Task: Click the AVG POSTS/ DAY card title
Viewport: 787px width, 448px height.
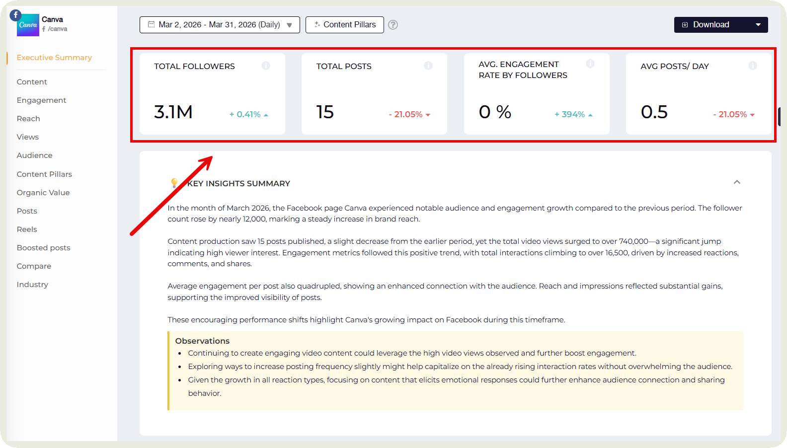Action: tap(675, 67)
